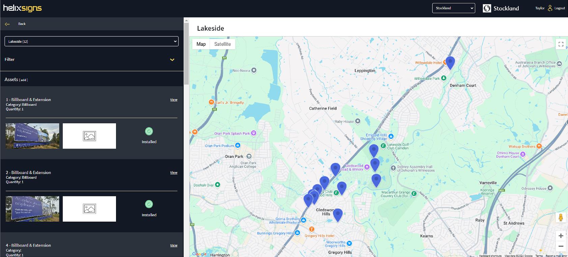Open the Stockland client dropdown
The width and height of the screenshot is (568, 257).
(453, 8)
